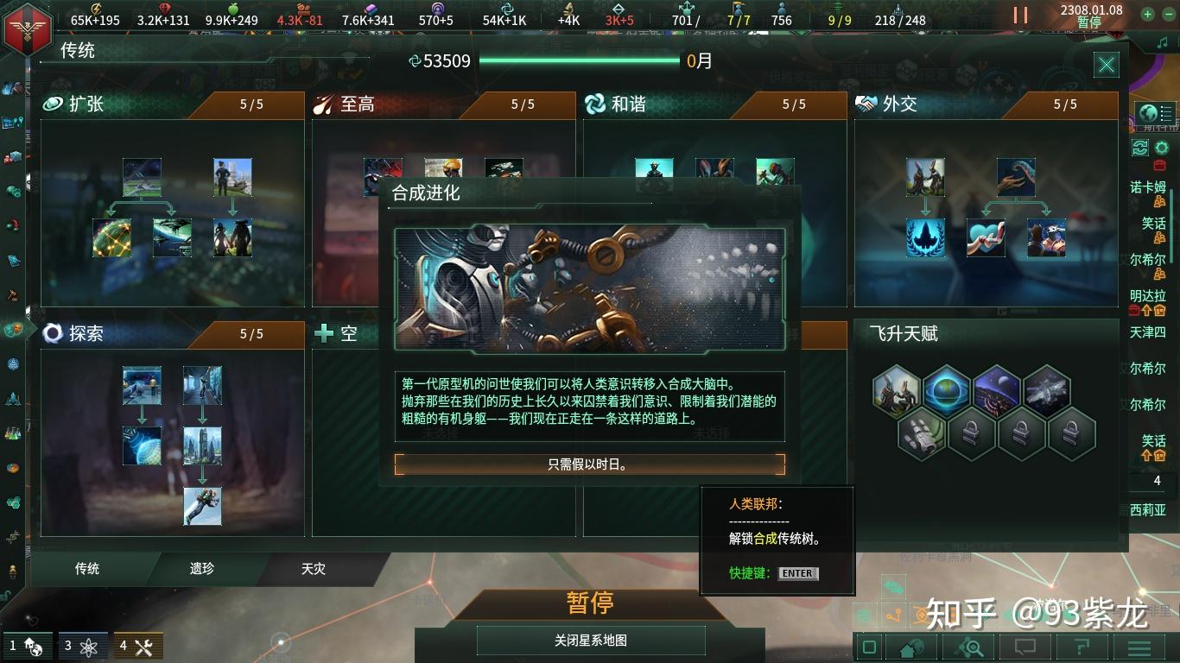This screenshot has height=663, width=1180.
Task: Click the jetpack tradition icon in 探索 tree
Action: point(202,506)
